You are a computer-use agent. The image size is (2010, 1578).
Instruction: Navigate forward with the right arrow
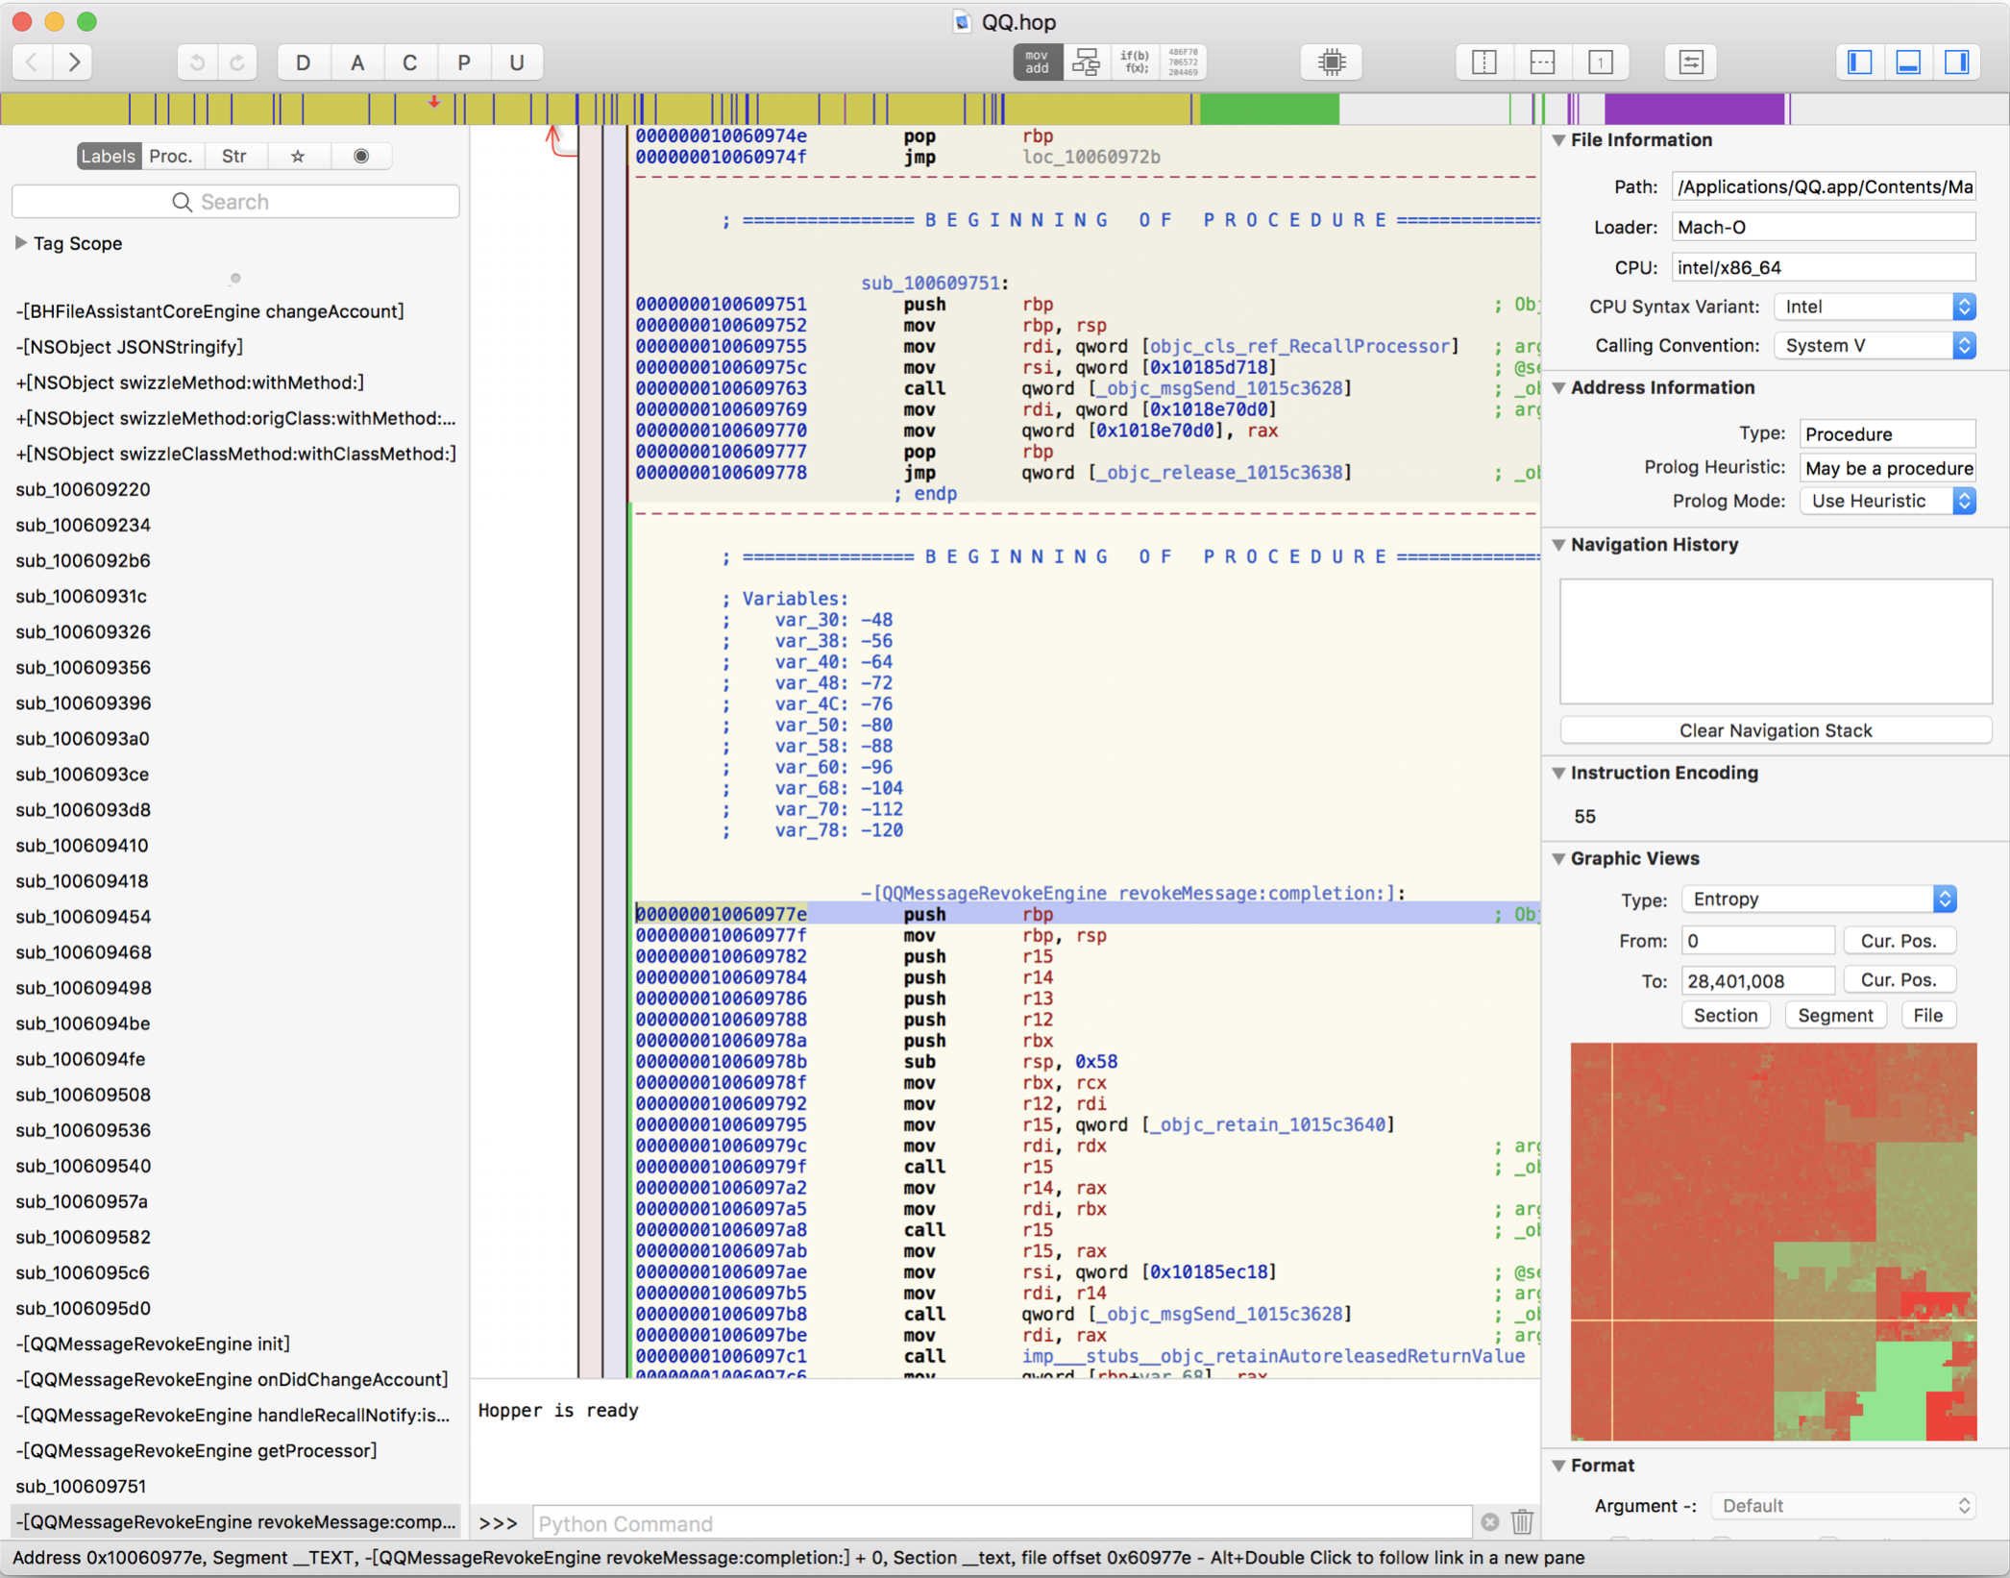(74, 62)
